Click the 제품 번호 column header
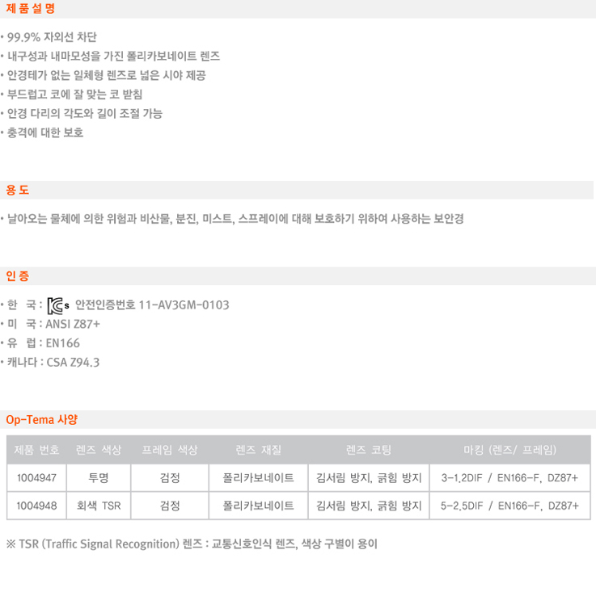 36,450
